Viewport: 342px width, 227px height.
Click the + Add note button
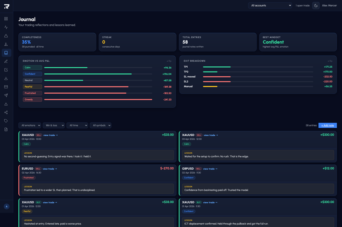point(327,125)
